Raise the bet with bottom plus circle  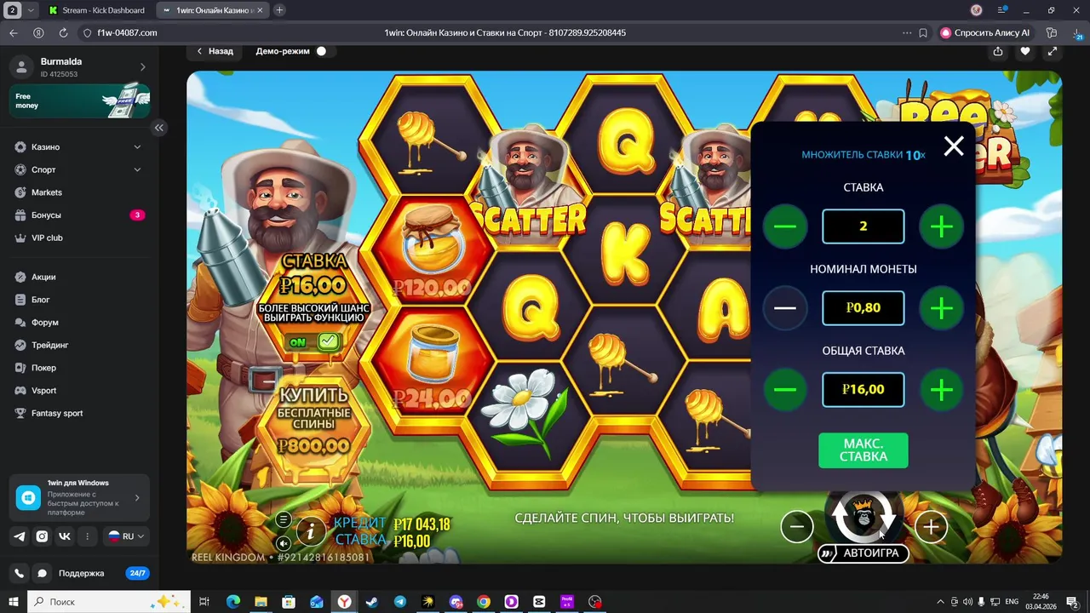[x=931, y=527]
